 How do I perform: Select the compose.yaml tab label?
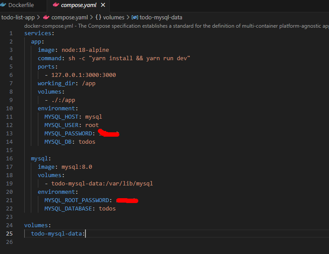[x=79, y=5]
